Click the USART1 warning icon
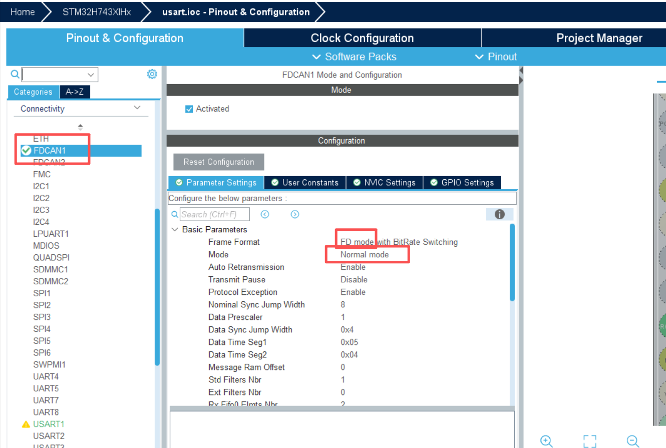666x448 pixels. tap(26, 424)
